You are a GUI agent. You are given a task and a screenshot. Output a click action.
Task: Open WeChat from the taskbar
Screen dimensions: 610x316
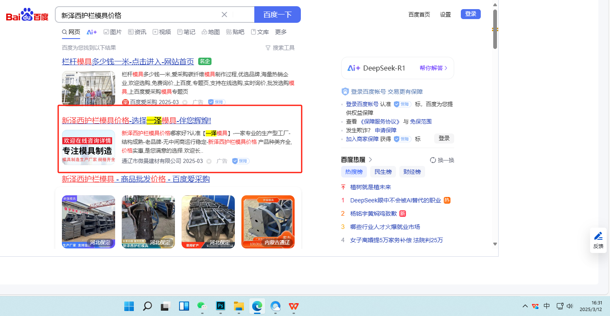202,306
